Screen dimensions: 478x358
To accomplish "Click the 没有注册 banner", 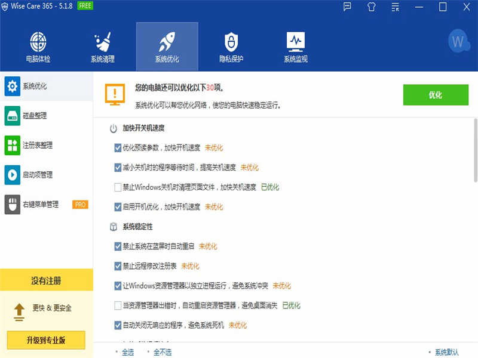I will [47, 280].
